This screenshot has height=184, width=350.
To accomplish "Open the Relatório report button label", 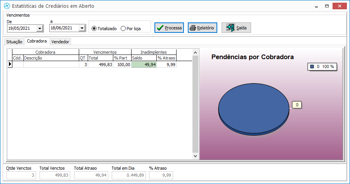I will coord(205,28).
